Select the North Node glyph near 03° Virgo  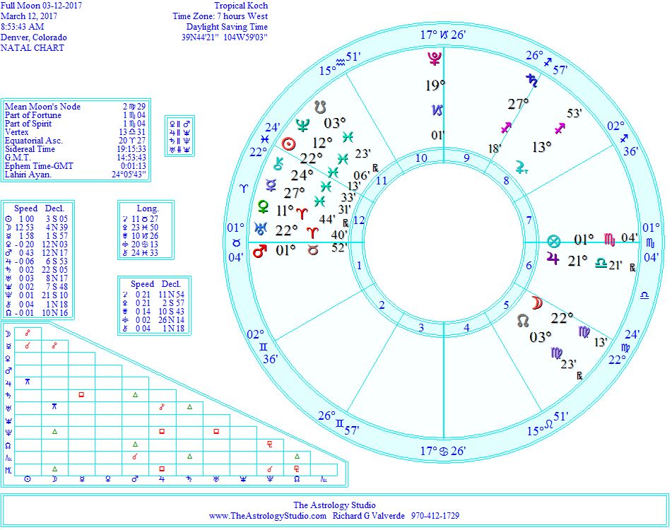[522, 320]
